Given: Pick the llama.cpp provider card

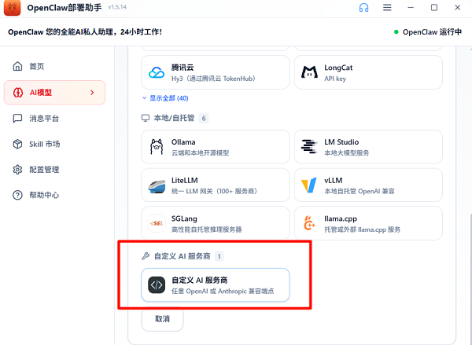Looking at the screenshot, I should click(x=368, y=223).
